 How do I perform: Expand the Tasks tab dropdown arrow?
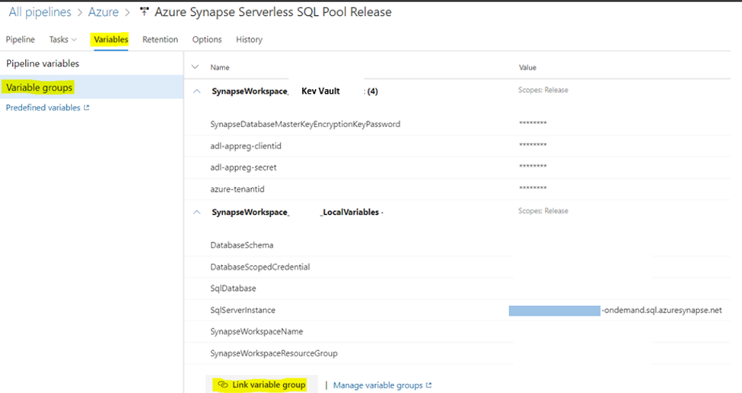click(x=74, y=40)
